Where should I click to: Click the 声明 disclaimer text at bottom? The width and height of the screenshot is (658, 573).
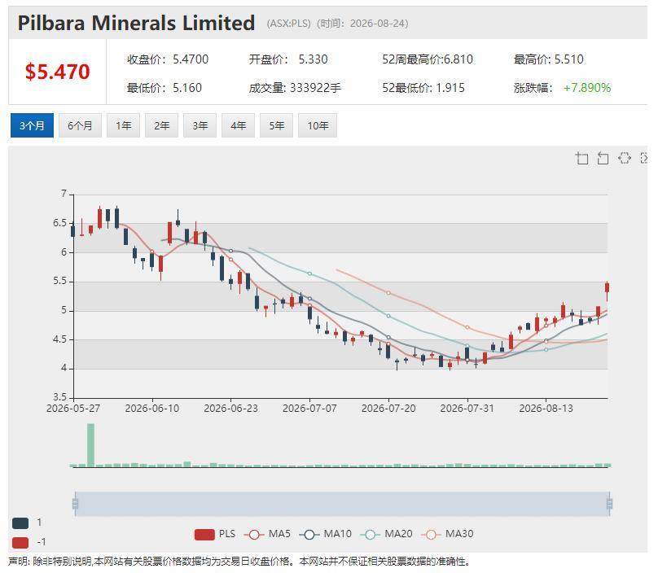239,562
